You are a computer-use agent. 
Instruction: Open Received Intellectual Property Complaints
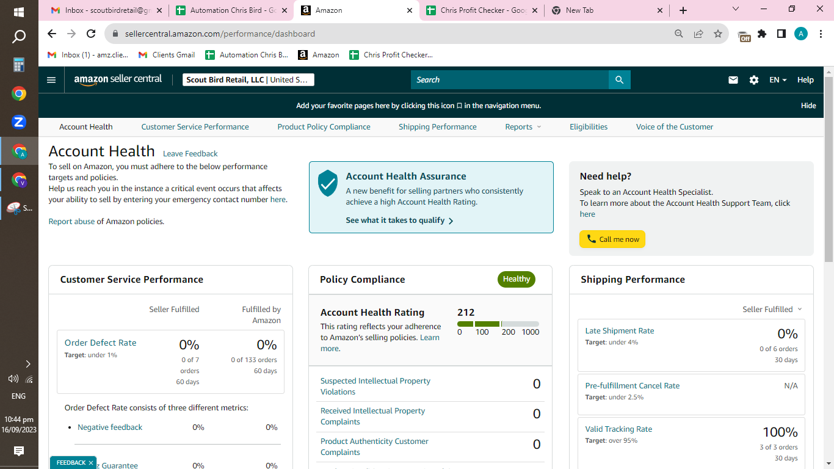click(x=373, y=416)
